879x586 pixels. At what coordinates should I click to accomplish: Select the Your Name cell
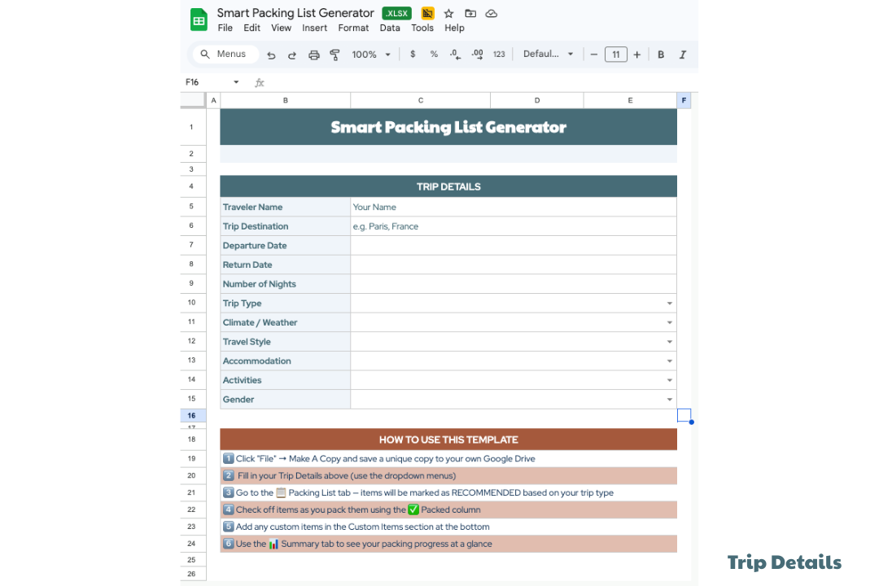point(514,207)
